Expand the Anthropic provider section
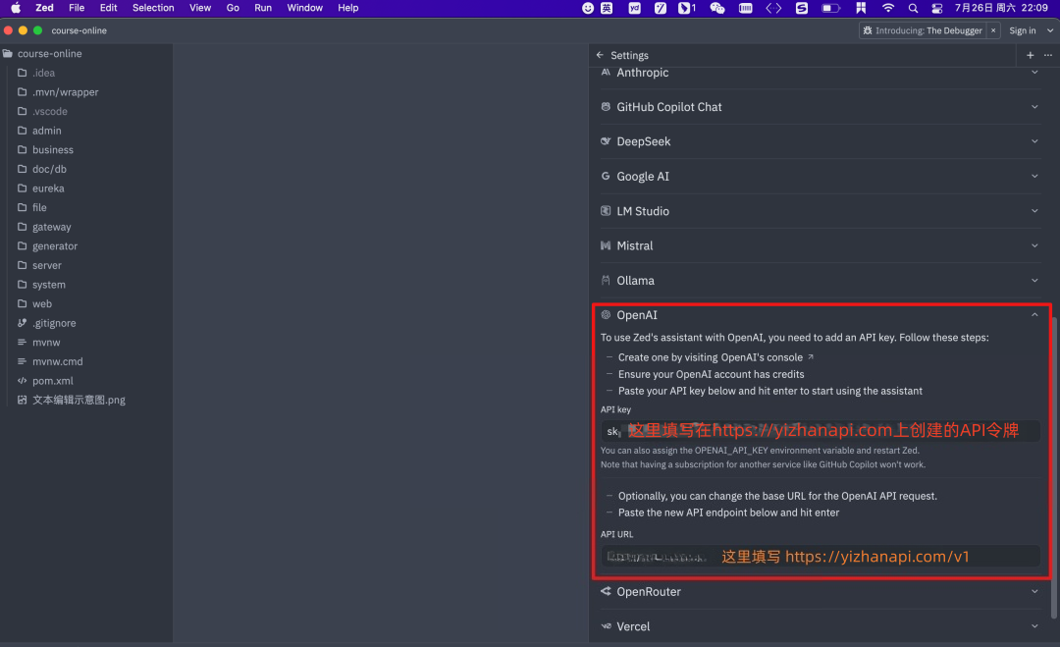This screenshot has width=1060, height=647. point(1034,72)
